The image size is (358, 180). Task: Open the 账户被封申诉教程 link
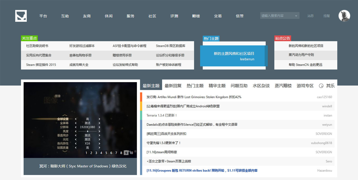[169, 65]
